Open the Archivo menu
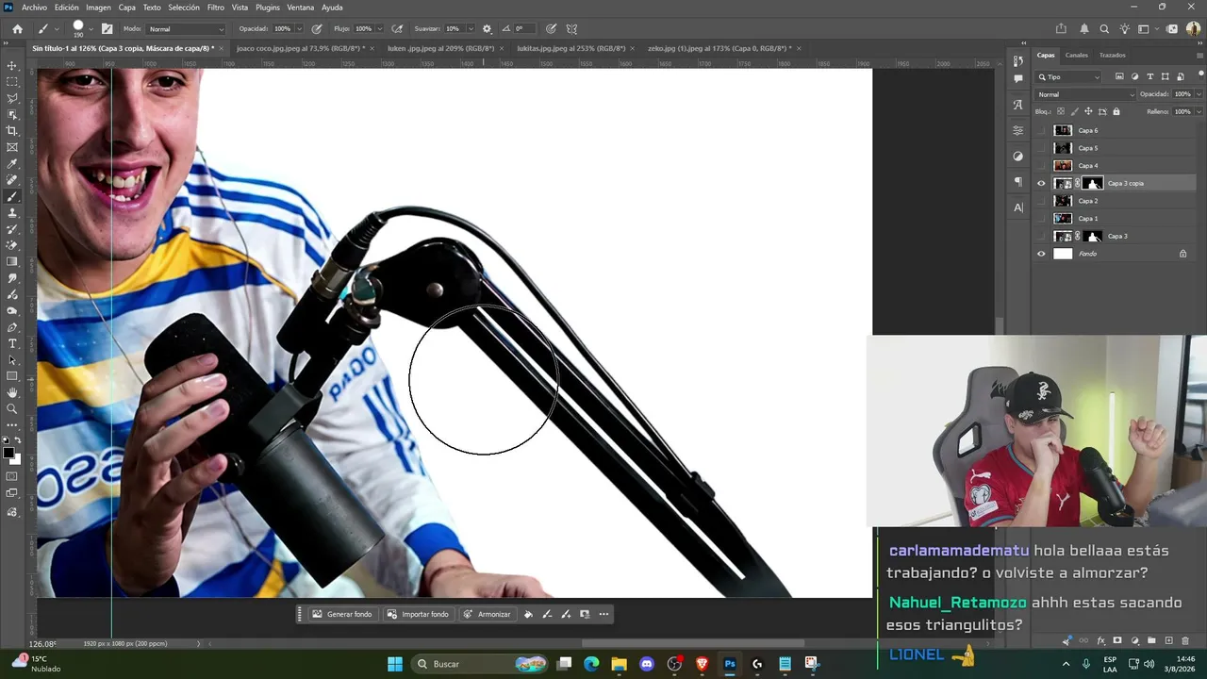Viewport: 1207px width, 679px height. coord(34,8)
